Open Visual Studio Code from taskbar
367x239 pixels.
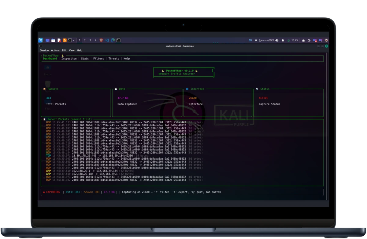tap(107, 40)
